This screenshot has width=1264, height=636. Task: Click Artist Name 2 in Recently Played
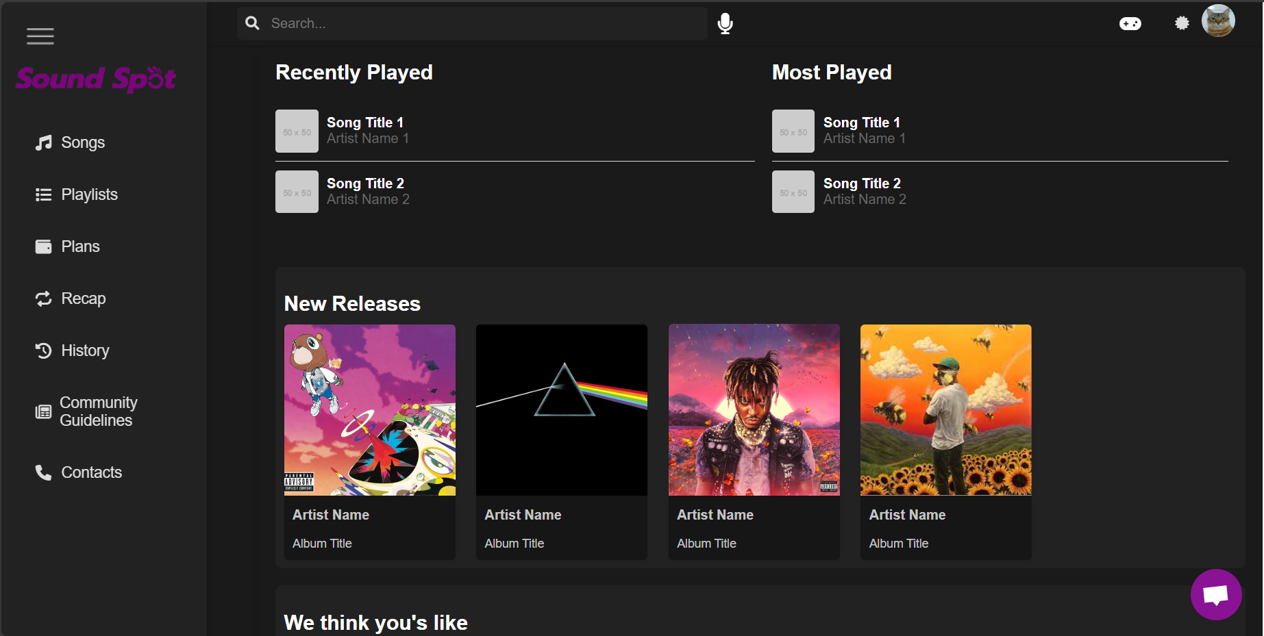pos(368,199)
